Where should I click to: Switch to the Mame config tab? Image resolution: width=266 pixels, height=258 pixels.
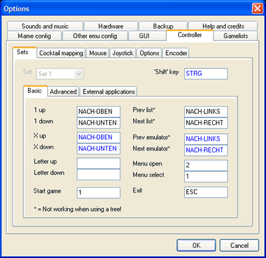35,36
